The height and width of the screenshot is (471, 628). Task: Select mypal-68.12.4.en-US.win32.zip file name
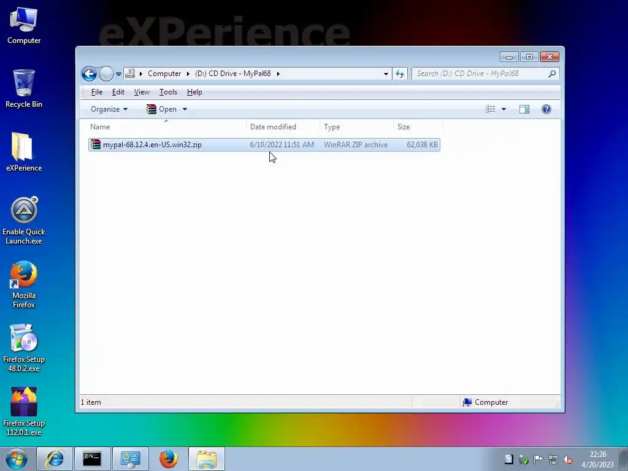pos(152,145)
